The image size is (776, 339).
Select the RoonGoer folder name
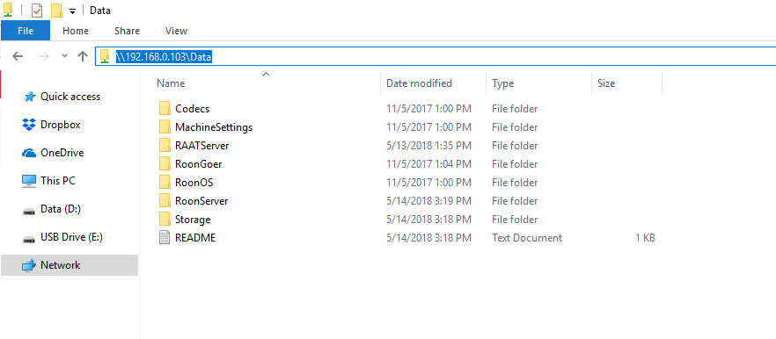(199, 164)
